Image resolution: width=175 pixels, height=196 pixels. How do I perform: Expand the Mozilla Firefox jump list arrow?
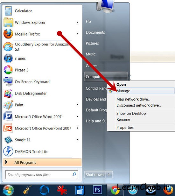pos(77,34)
